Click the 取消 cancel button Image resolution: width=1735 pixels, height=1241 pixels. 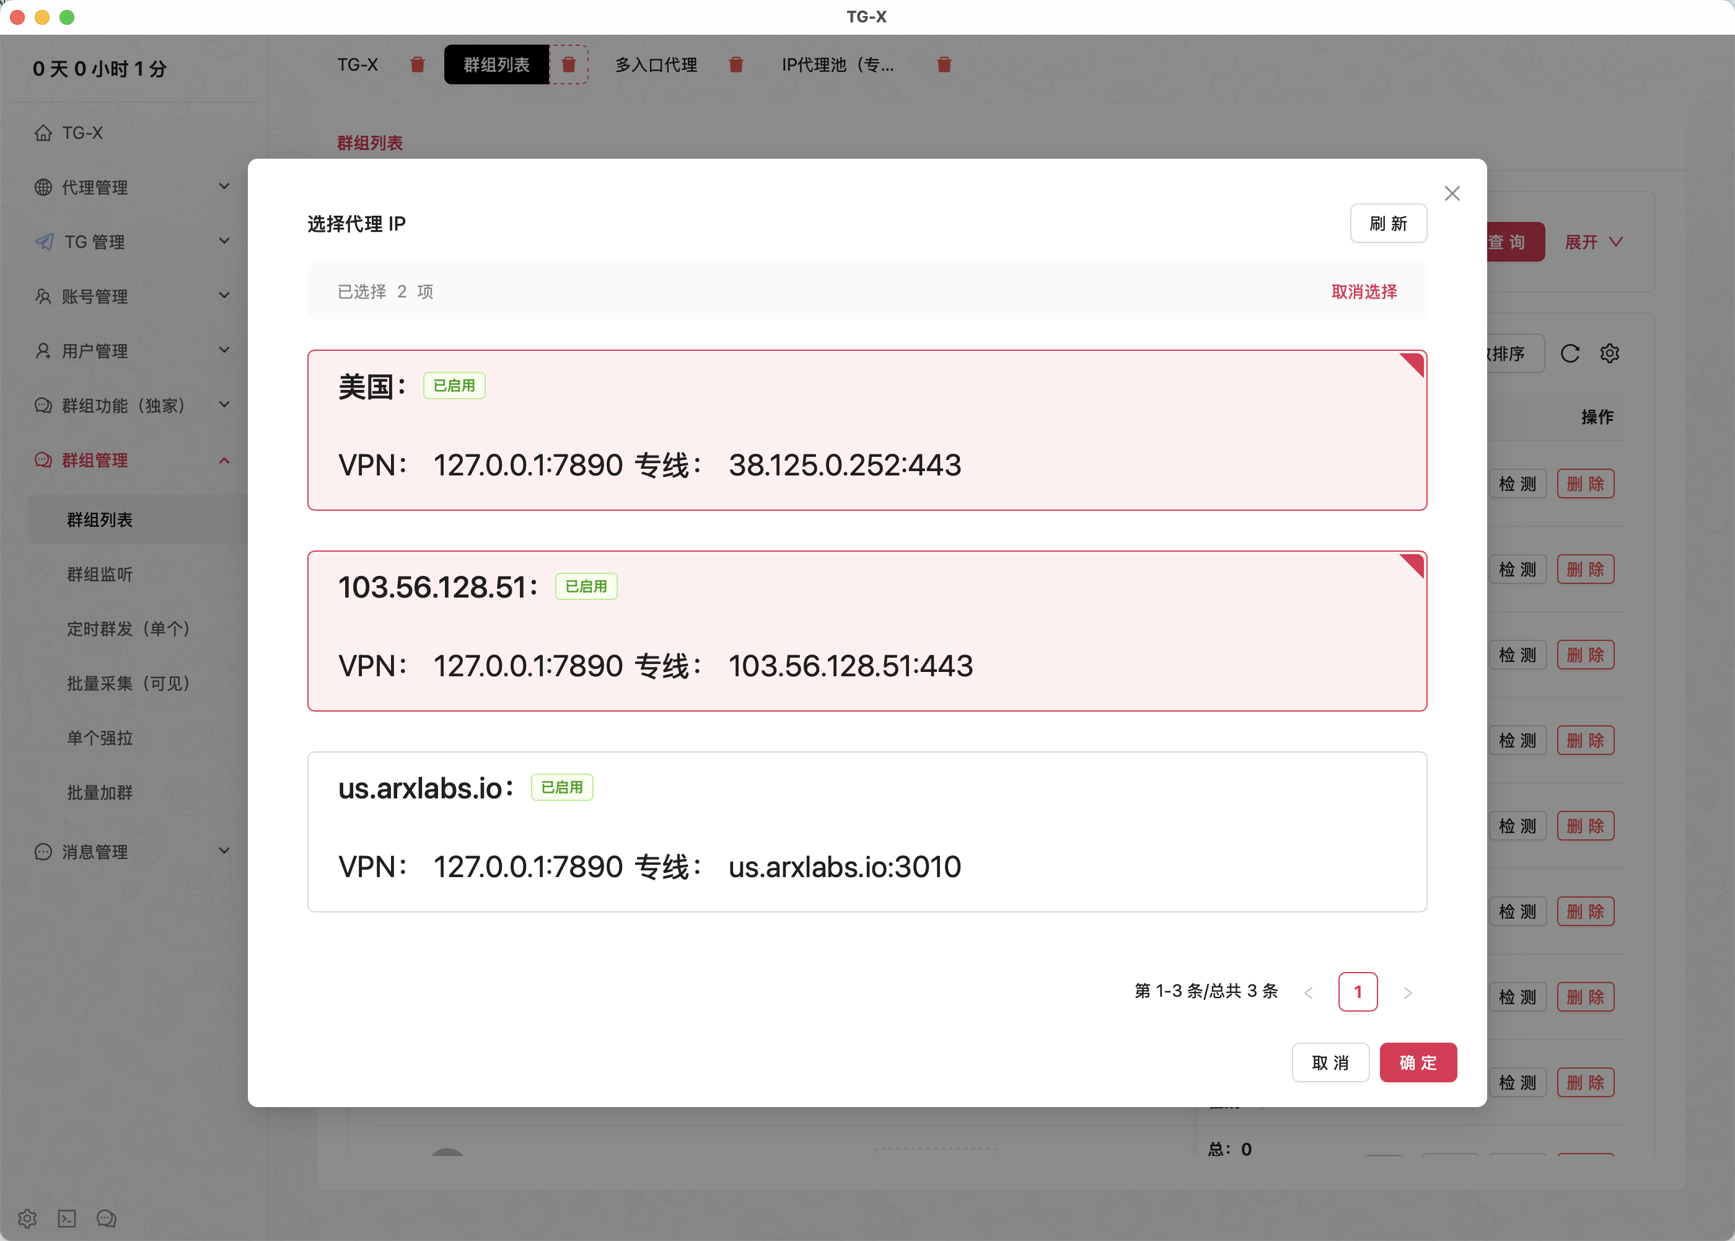click(x=1330, y=1062)
